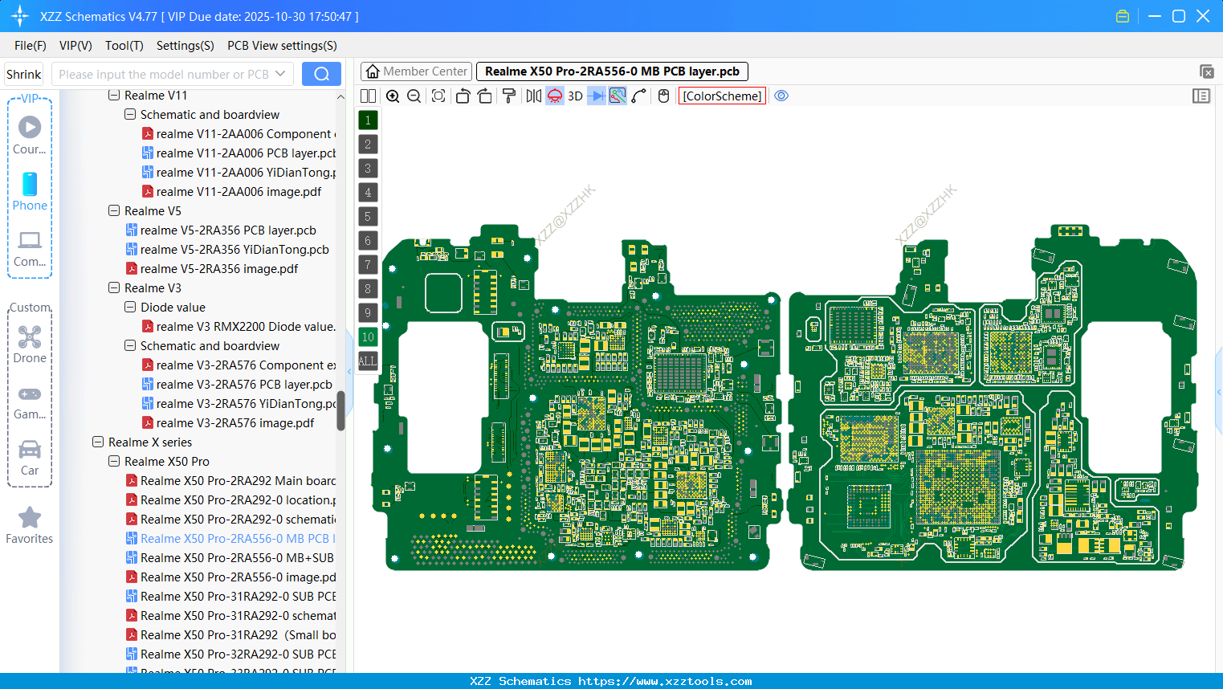The width and height of the screenshot is (1223, 689).
Task: Click the curved trace measurement icon
Action: [x=639, y=96]
